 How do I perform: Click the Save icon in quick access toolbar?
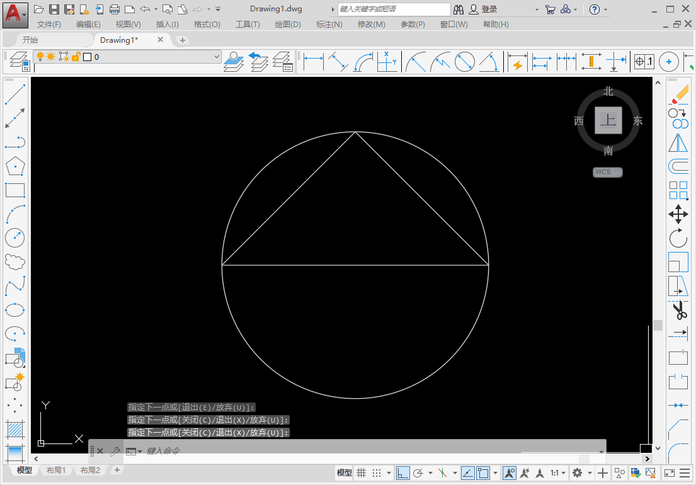(54, 9)
